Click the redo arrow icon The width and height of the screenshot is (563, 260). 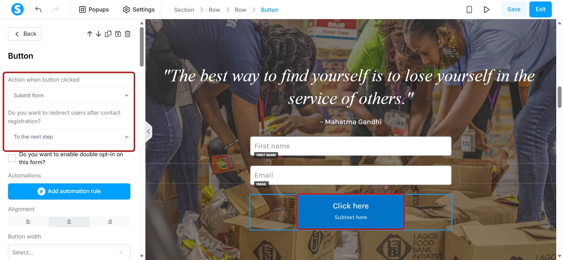point(55,9)
